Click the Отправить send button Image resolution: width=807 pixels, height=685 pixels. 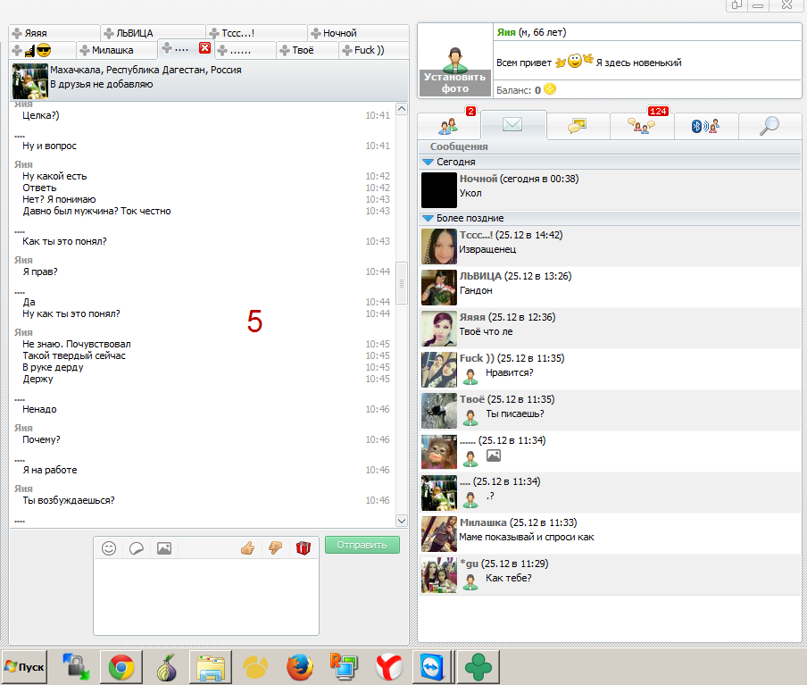tap(362, 545)
